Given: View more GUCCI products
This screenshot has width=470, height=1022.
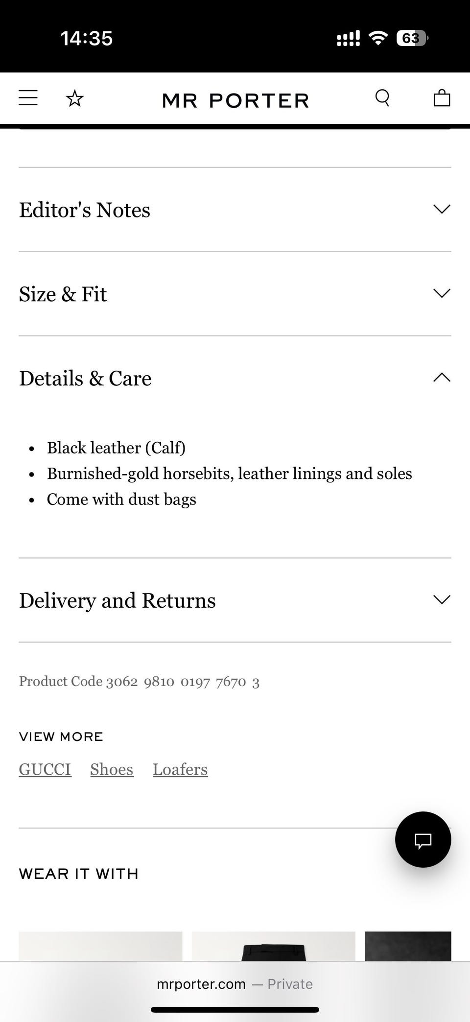Looking at the screenshot, I should (x=45, y=769).
